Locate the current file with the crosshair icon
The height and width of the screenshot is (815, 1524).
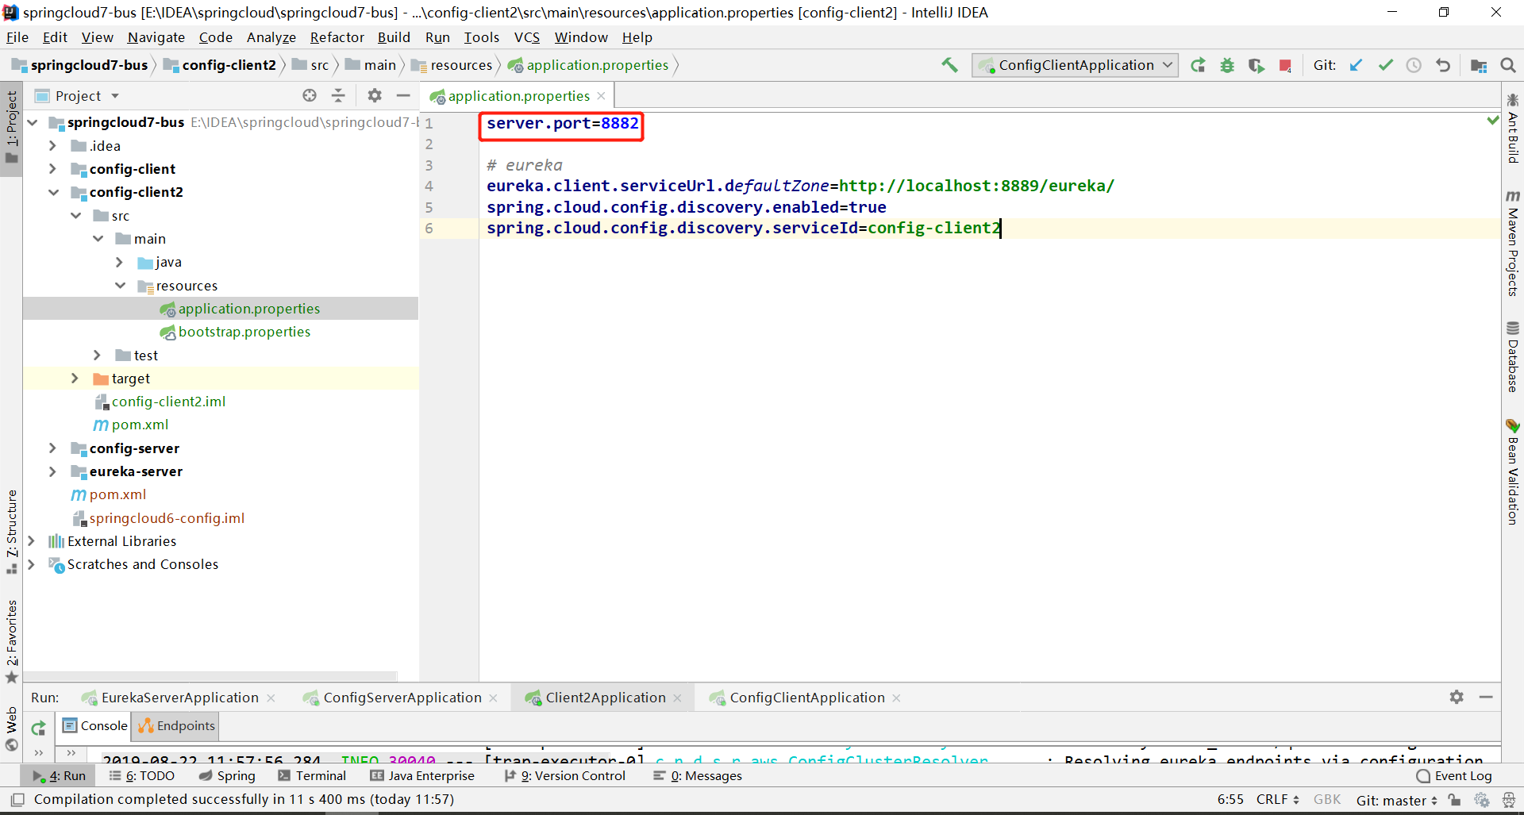(310, 95)
